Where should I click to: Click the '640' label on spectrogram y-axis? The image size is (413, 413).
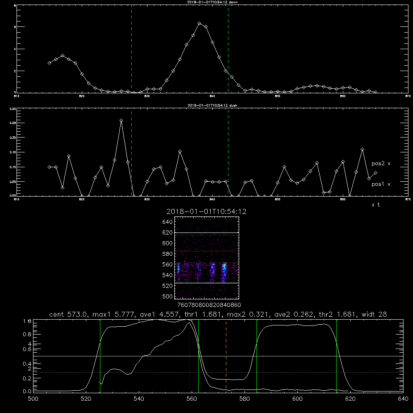[168, 222]
